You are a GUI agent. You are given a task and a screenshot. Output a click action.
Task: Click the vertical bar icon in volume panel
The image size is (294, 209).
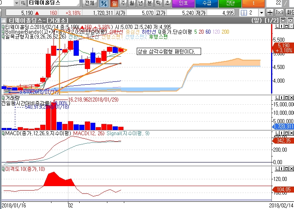(282, 97)
